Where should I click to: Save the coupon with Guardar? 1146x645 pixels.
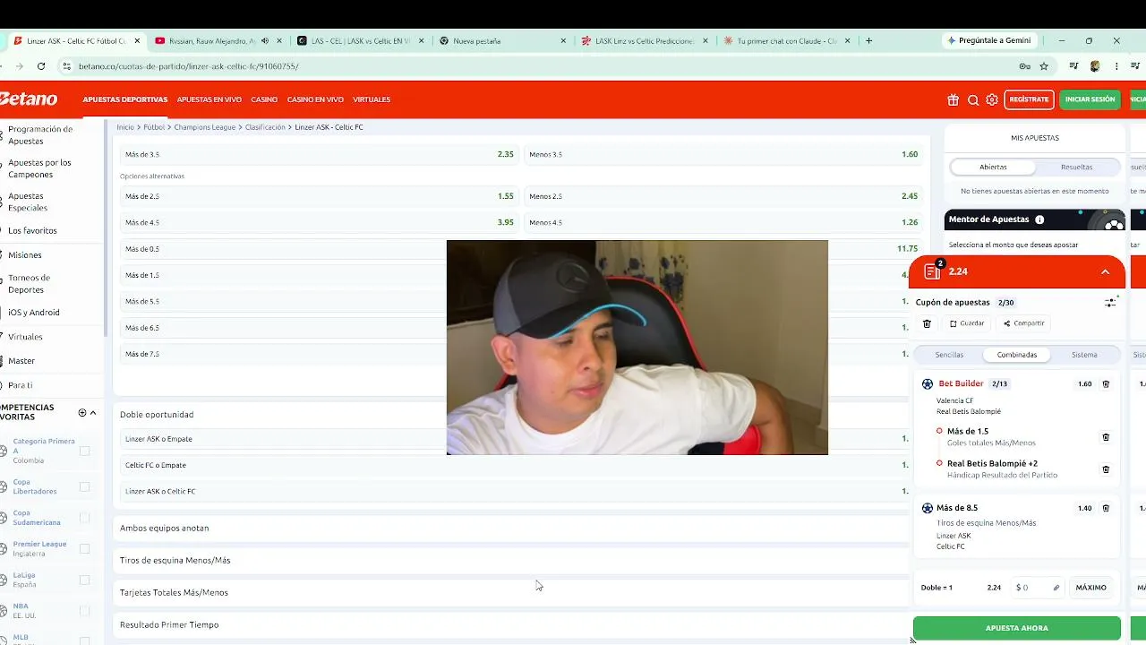(x=967, y=323)
